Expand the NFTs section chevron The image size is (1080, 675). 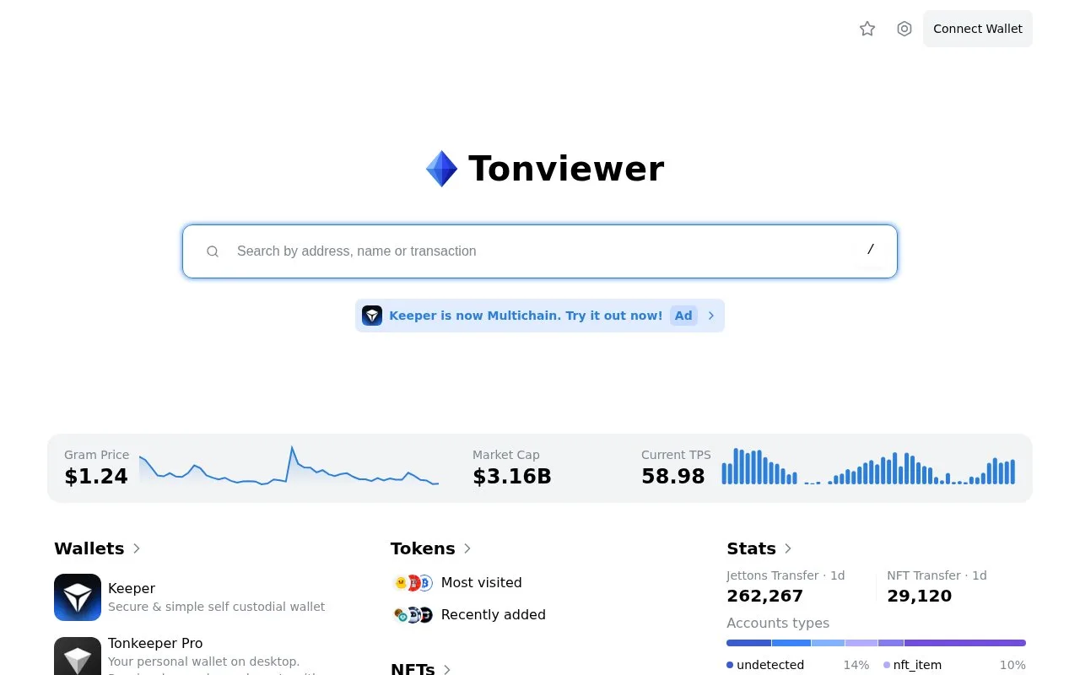click(x=447, y=669)
